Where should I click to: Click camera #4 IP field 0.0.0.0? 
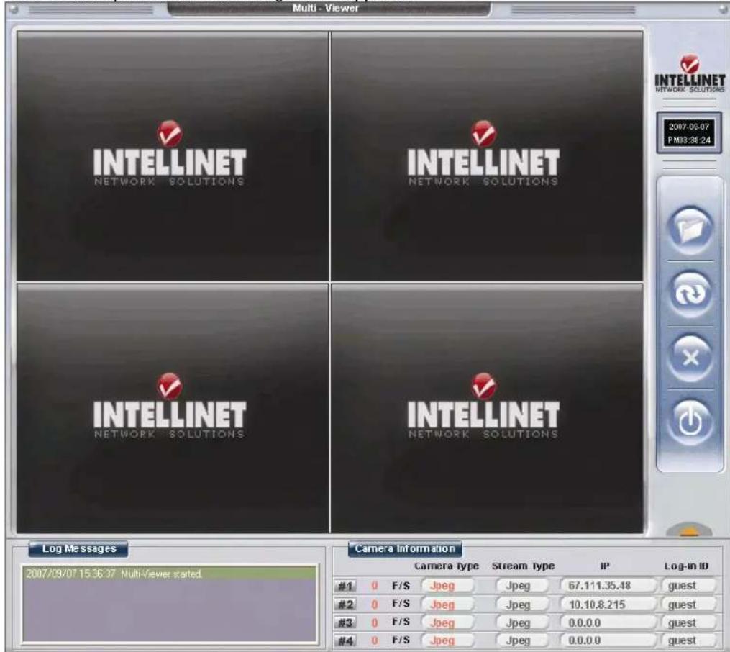pos(608,640)
